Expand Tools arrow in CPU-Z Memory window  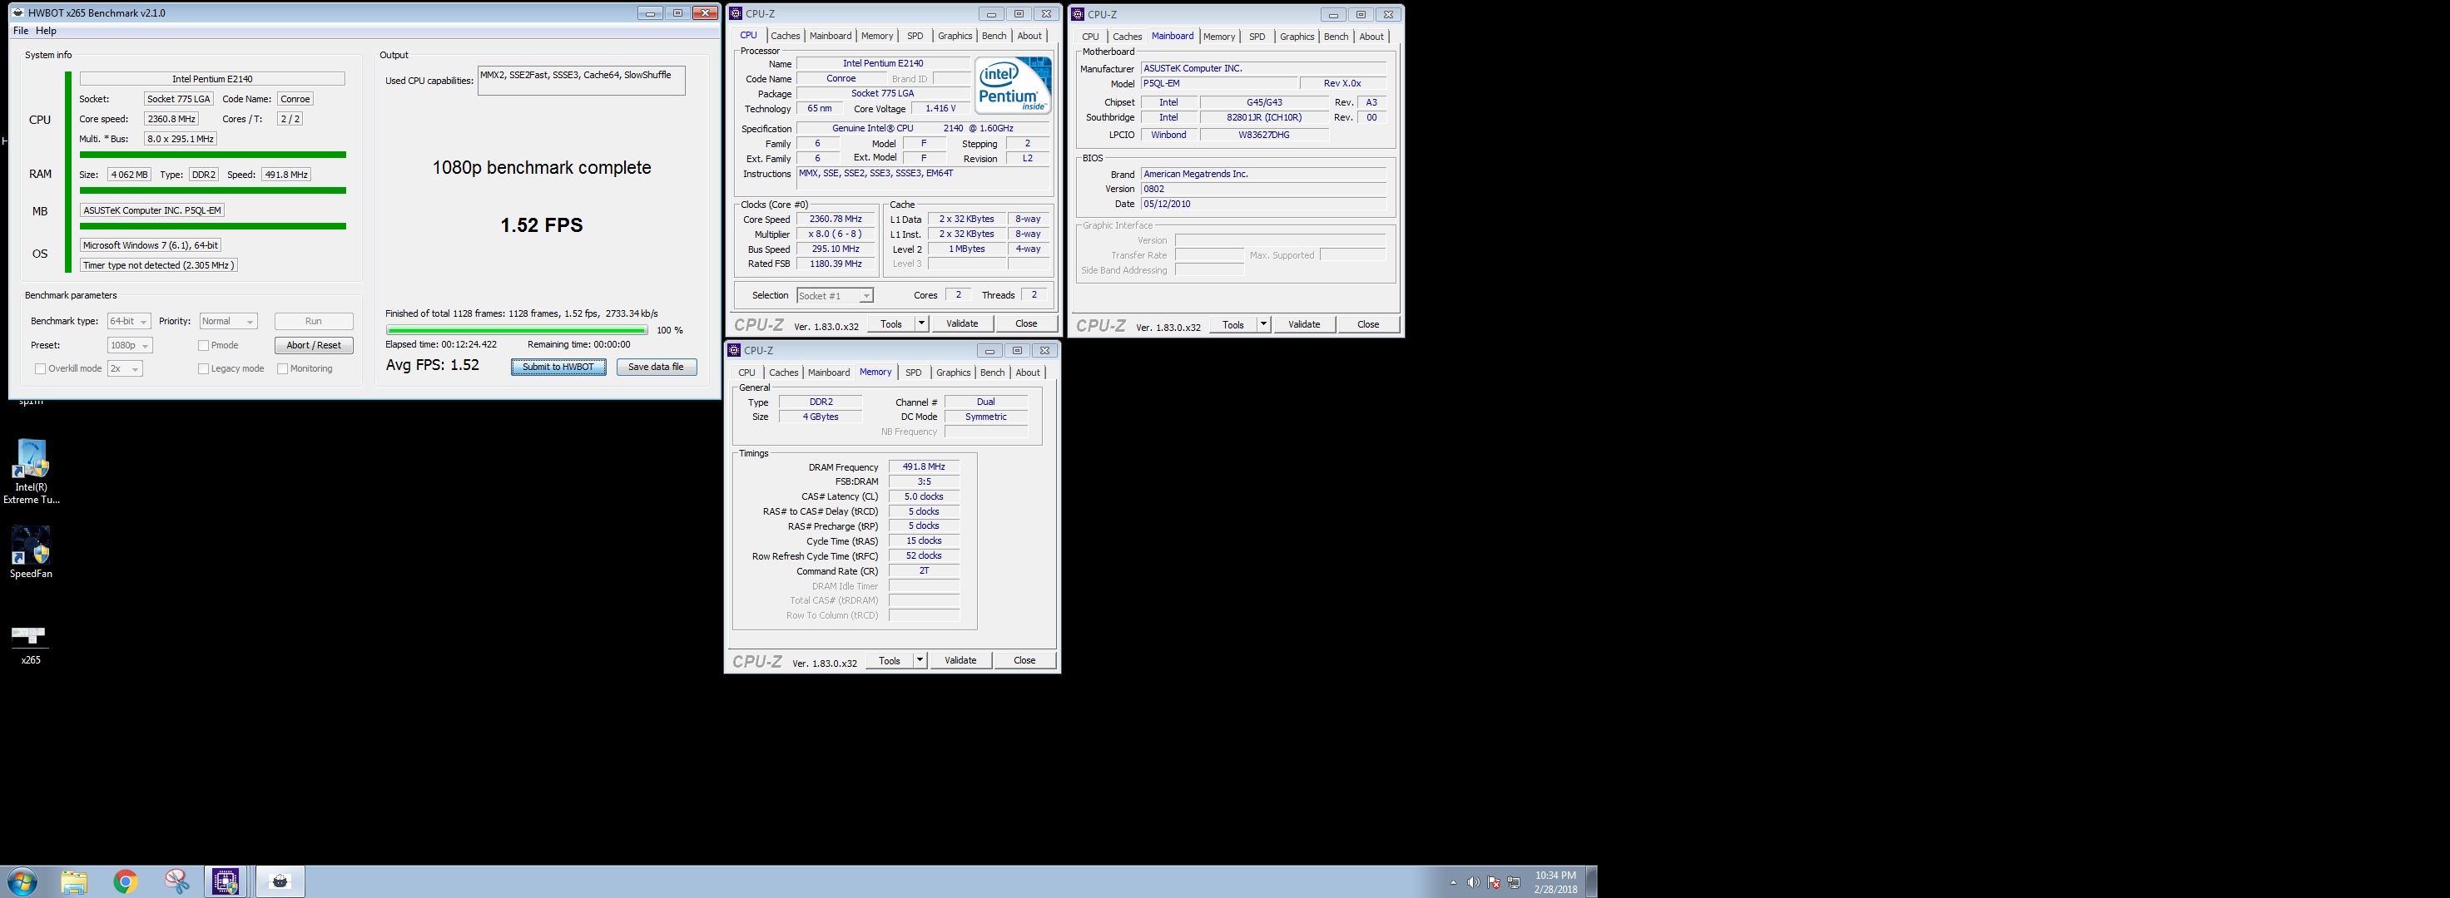tap(919, 660)
